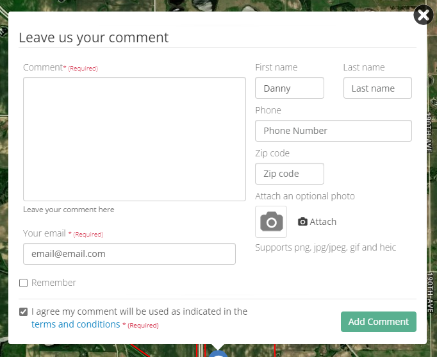The height and width of the screenshot is (357, 437).
Task: Click the Last name input field
Action: 377,88
